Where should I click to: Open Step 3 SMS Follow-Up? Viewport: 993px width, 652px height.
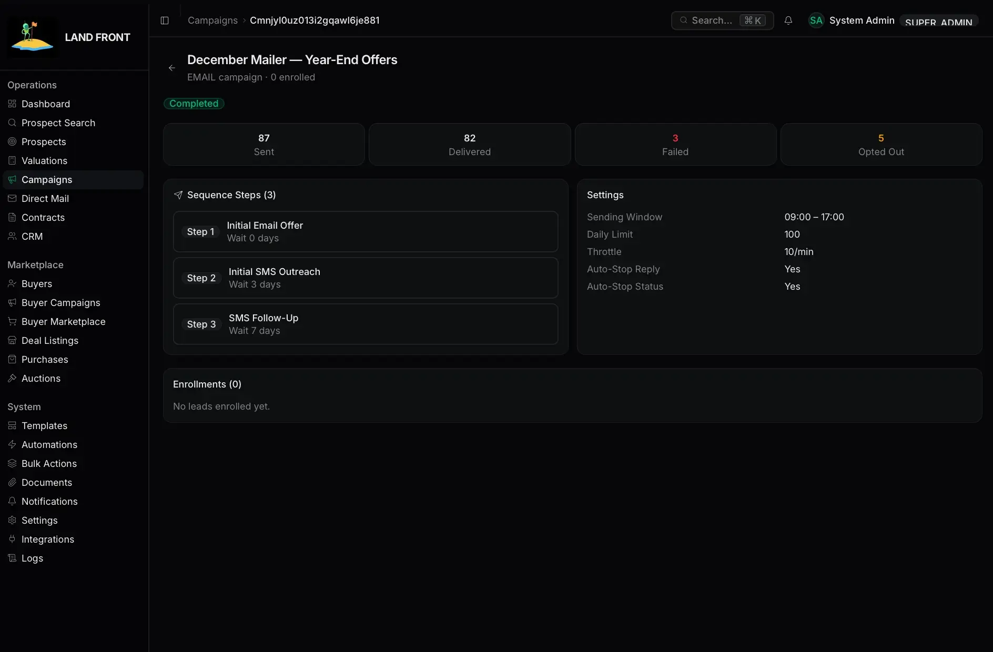coord(366,324)
